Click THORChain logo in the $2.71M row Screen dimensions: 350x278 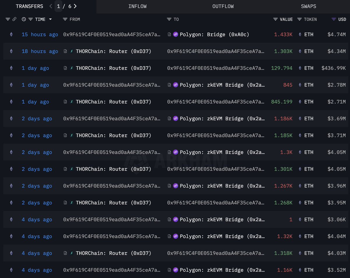click(71, 102)
